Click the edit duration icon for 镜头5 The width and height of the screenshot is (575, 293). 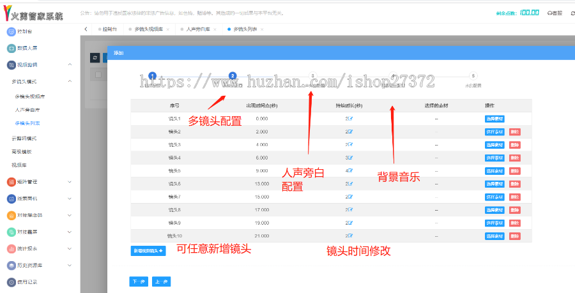coord(350,171)
